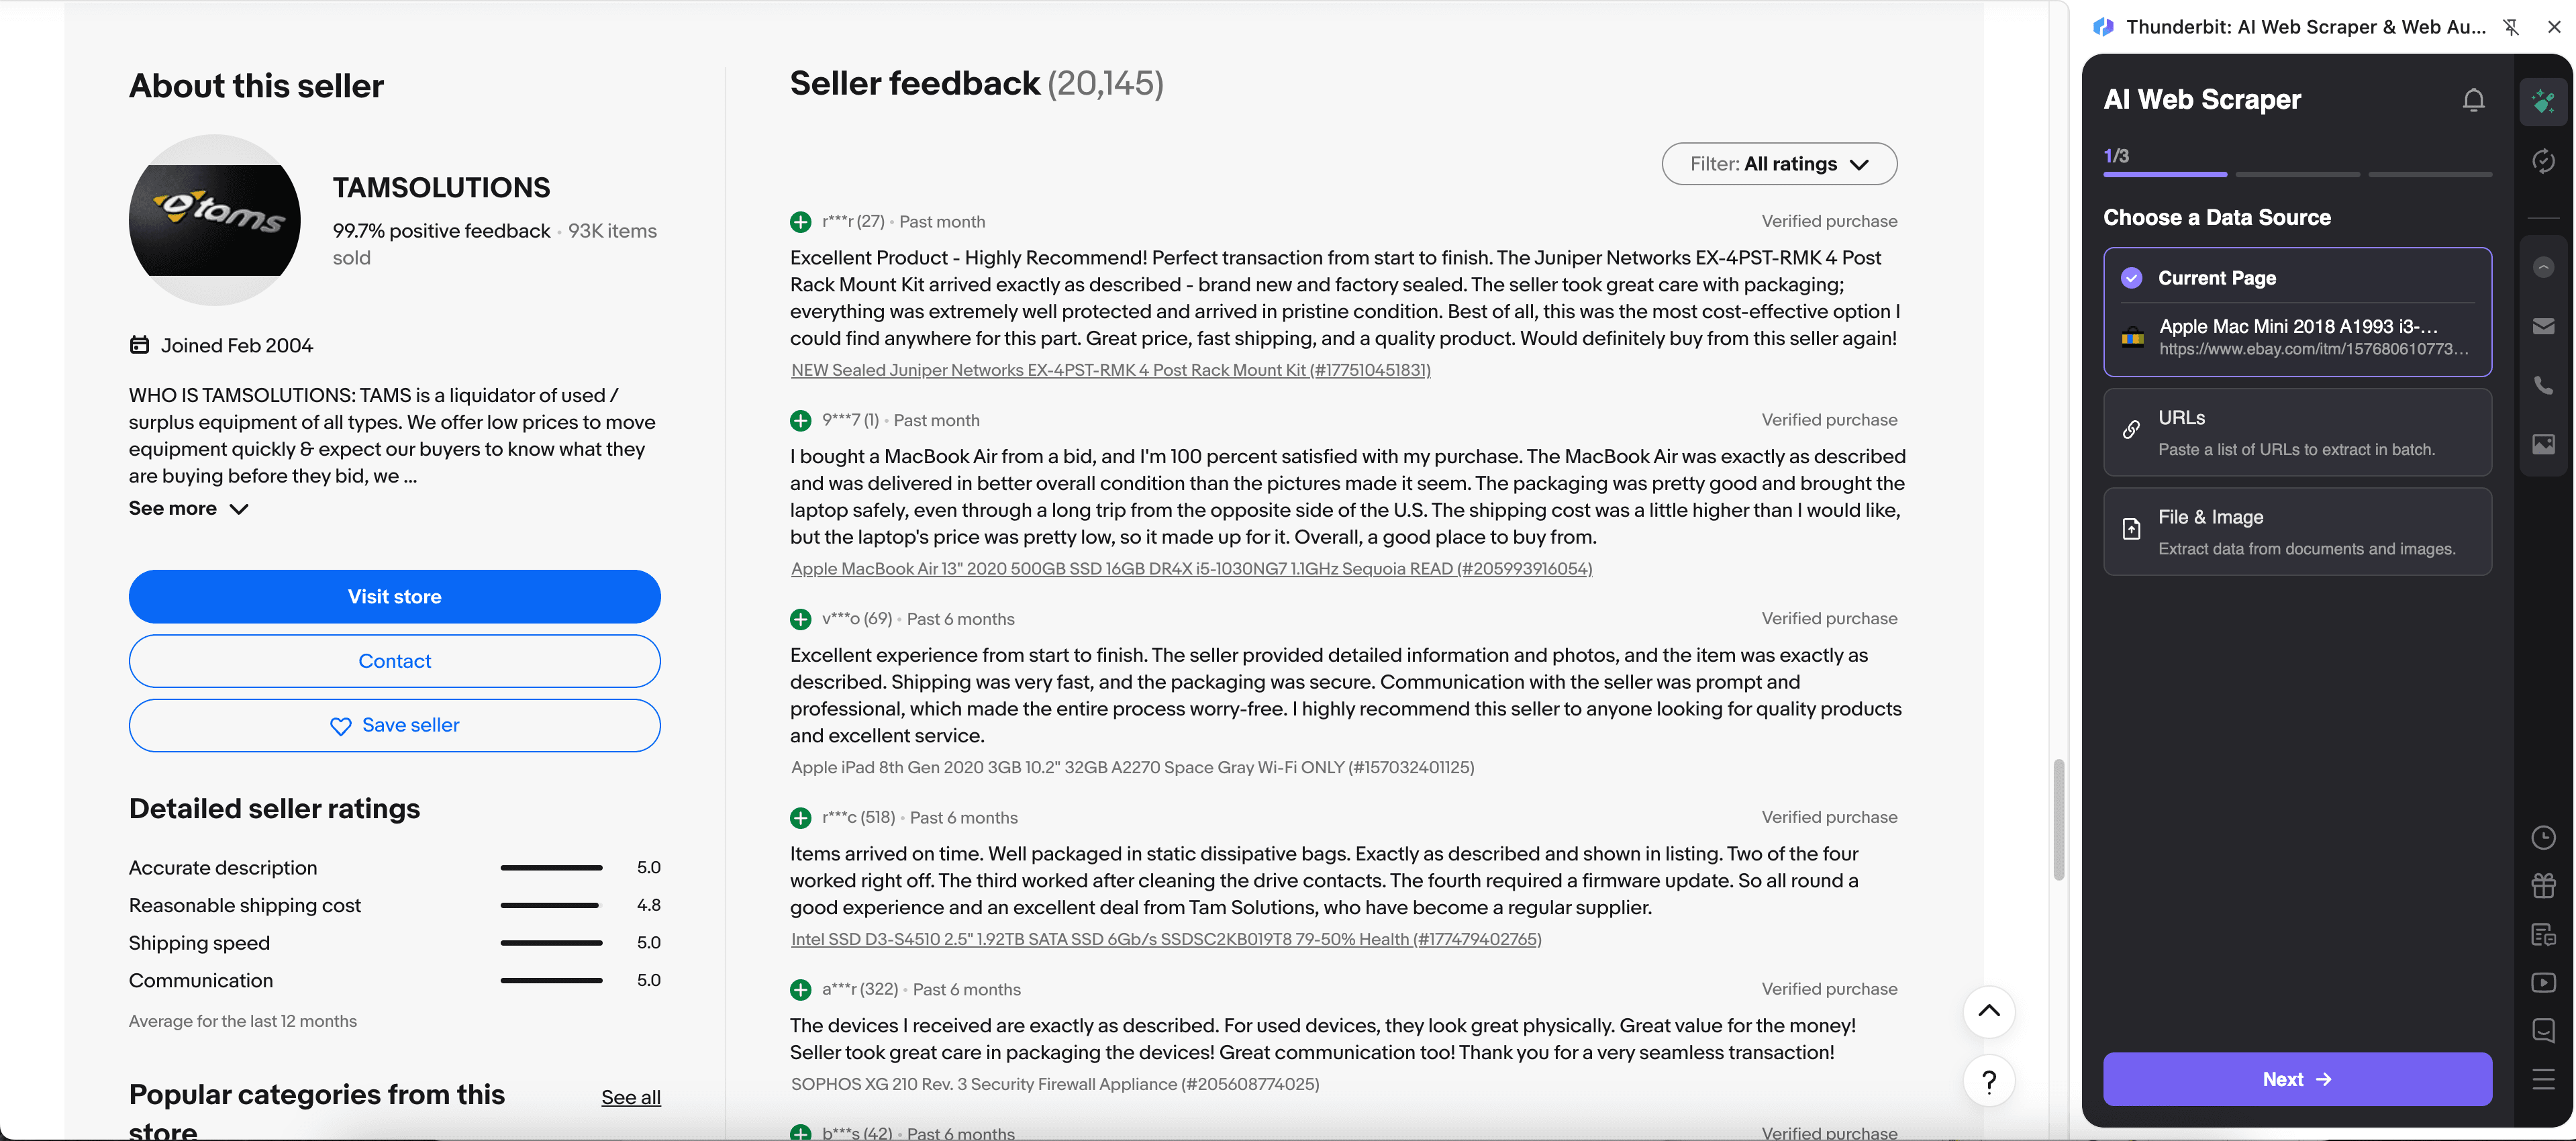This screenshot has height=1141, width=2576.
Task: Unpin the Thunderbit extension panel
Action: point(2512,27)
